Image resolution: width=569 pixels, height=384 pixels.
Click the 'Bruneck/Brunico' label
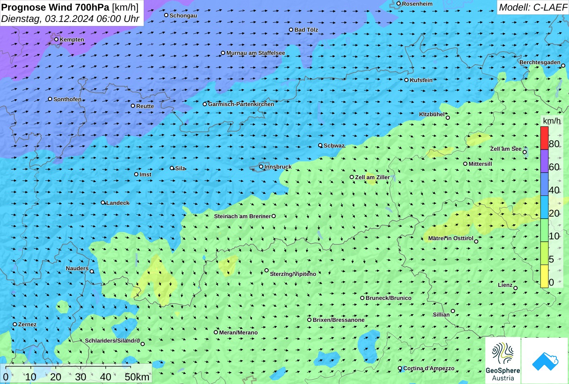click(x=389, y=298)
